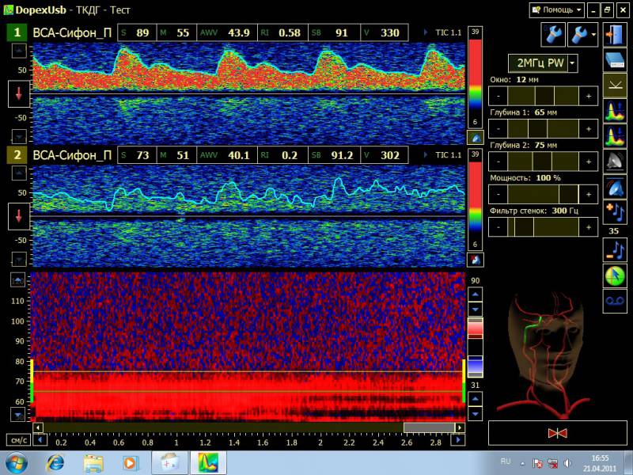Click scrollbar right arrow above time axis
Viewport: 633px width, 475px height.
(x=460, y=427)
